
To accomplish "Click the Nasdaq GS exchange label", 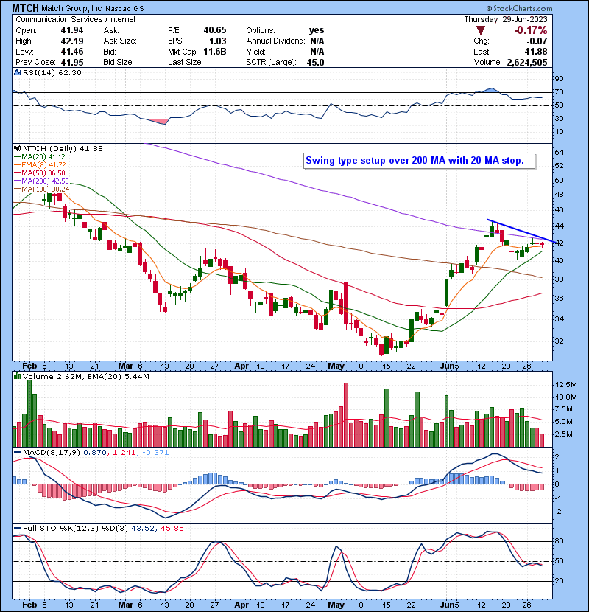I will 124,8.
